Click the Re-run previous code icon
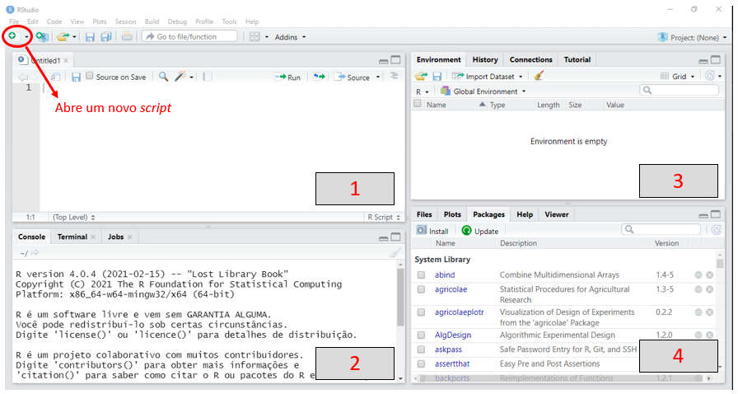 (319, 77)
